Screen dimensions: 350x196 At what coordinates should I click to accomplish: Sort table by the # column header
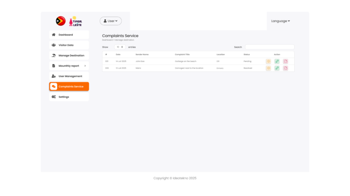pyautogui.click(x=106, y=54)
